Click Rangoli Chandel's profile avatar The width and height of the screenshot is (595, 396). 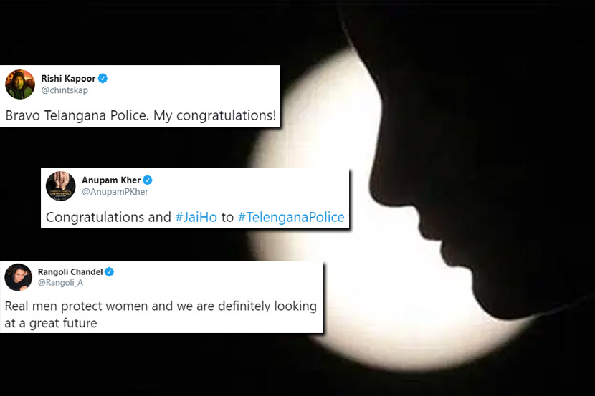pos(18,277)
